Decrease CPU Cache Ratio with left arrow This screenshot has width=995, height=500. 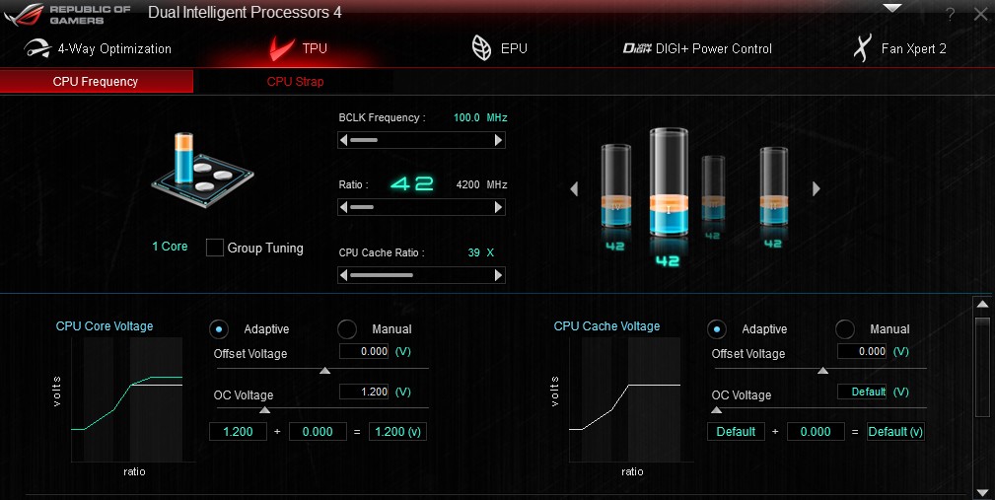[343, 275]
